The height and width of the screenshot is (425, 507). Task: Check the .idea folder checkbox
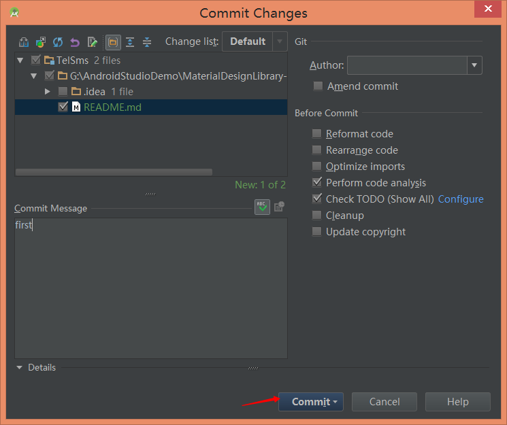[63, 92]
